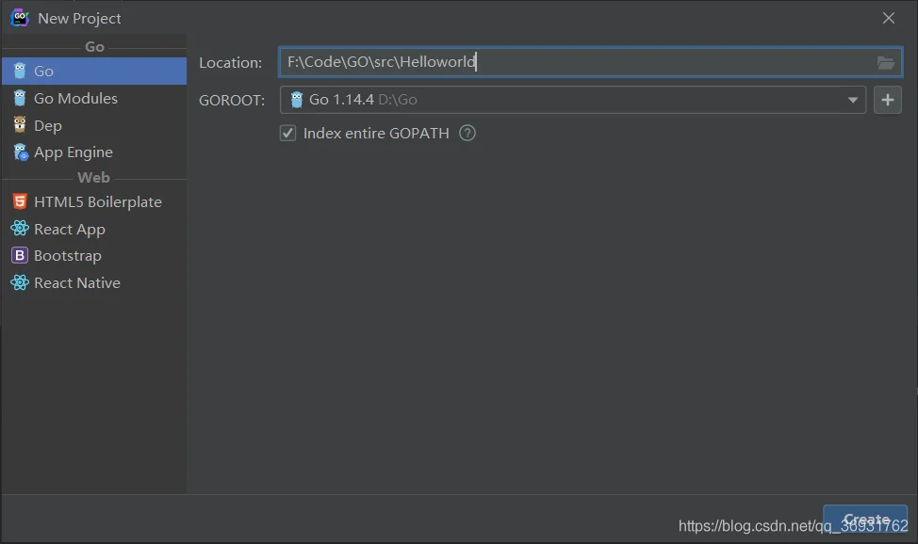This screenshot has height=544, width=918.
Task: Click the Bootstrap B icon
Action: click(19, 255)
